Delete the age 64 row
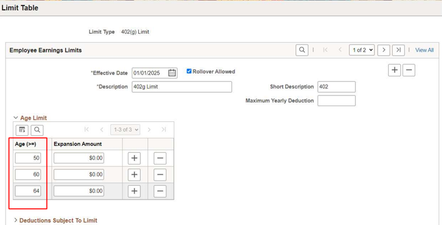The image size is (442, 225). [x=160, y=191]
